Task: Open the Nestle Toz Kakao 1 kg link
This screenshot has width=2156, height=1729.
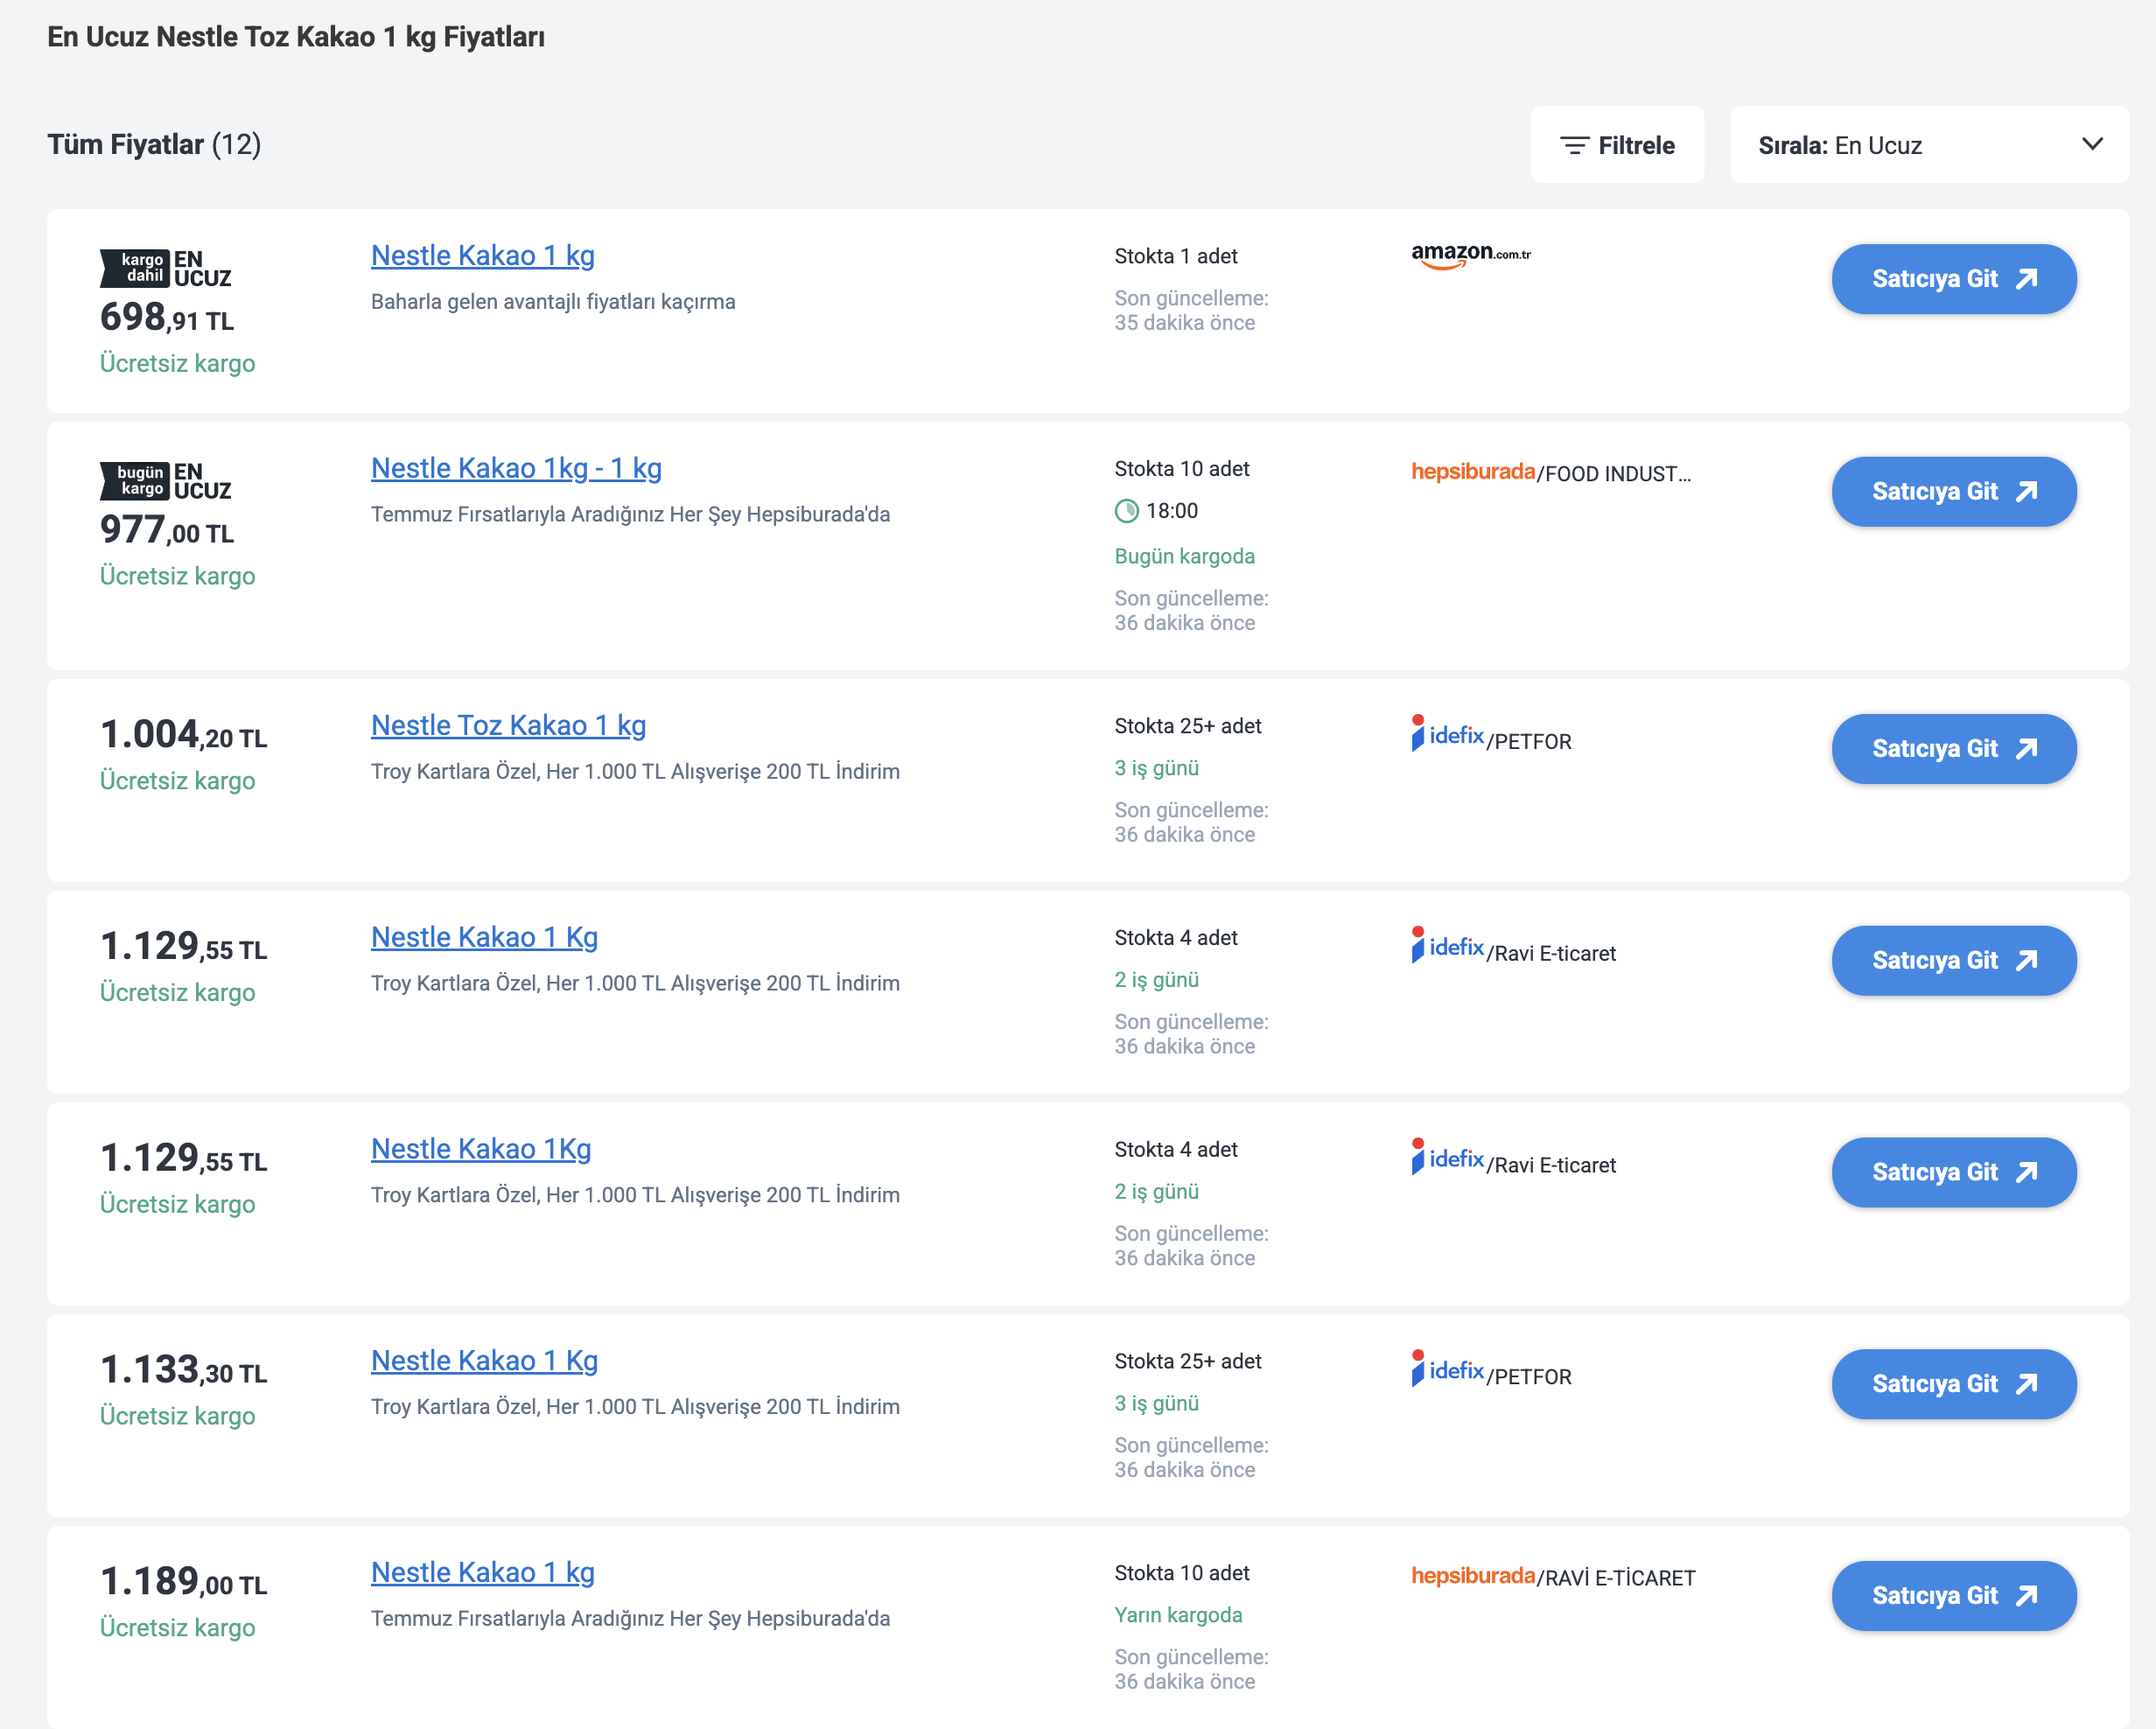Action: [508, 725]
